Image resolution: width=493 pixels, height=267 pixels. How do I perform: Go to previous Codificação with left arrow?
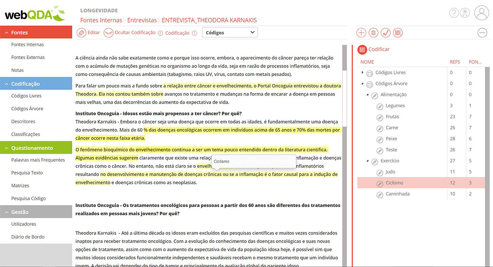tap(160, 33)
